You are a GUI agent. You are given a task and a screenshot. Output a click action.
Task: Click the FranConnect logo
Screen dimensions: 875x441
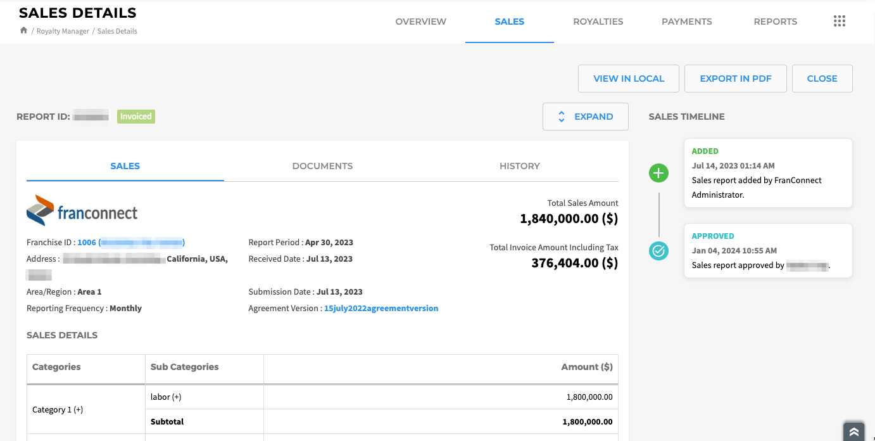82,210
